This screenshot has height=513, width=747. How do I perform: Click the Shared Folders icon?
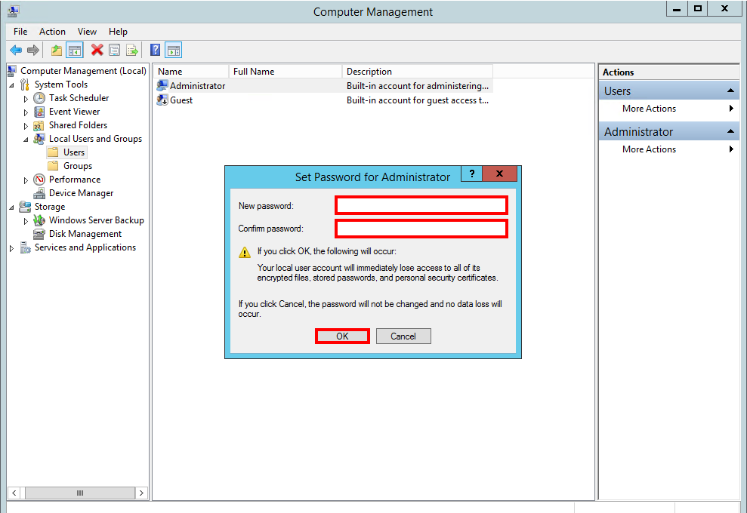[39, 126]
